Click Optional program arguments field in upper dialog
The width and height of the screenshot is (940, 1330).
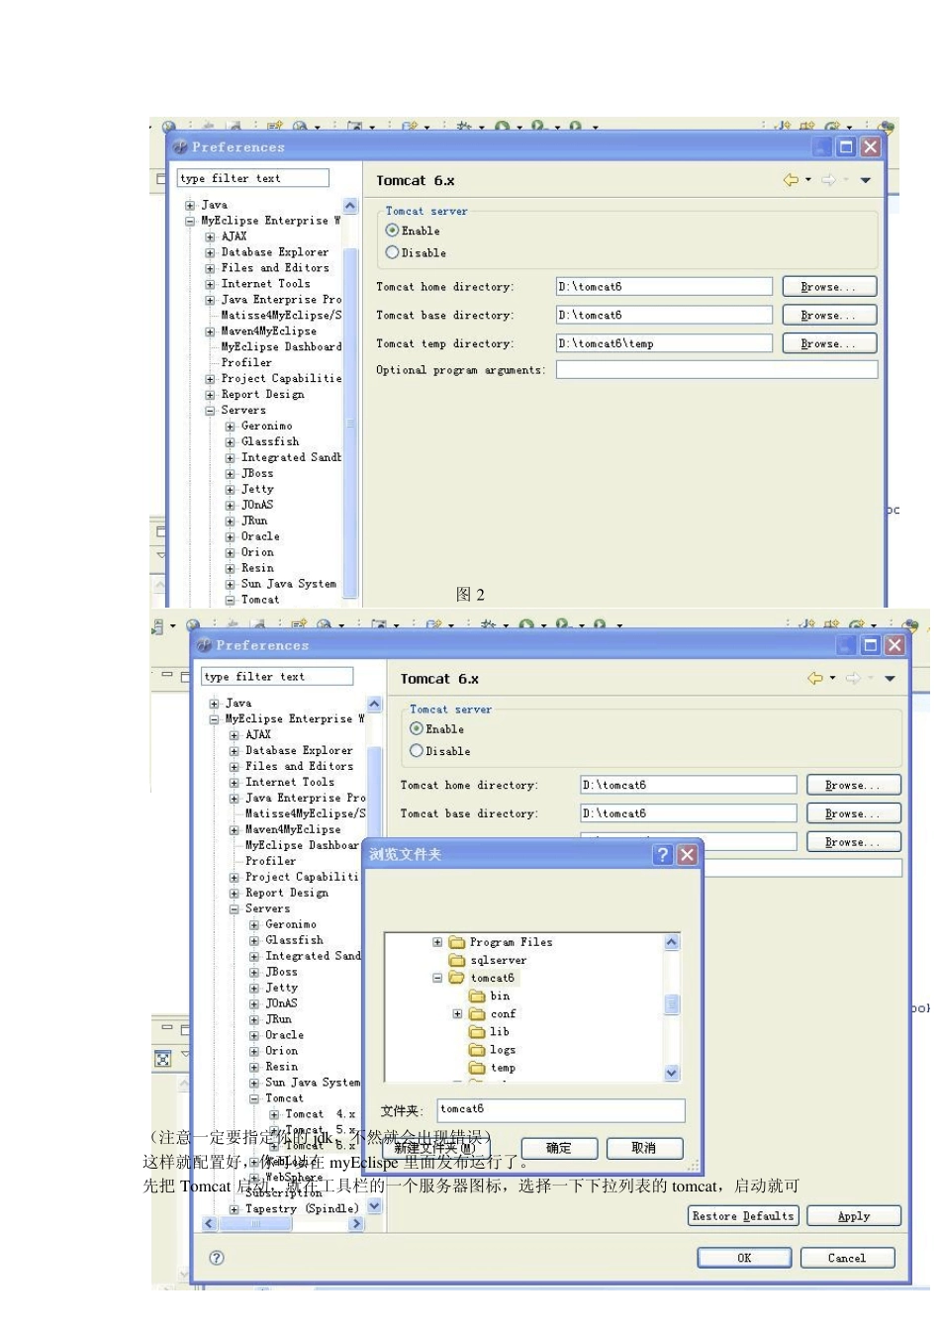pos(716,369)
